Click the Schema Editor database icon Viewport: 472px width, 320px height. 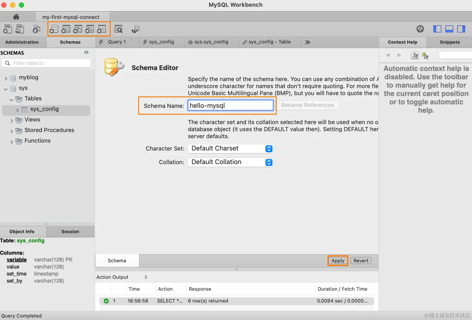click(x=114, y=67)
